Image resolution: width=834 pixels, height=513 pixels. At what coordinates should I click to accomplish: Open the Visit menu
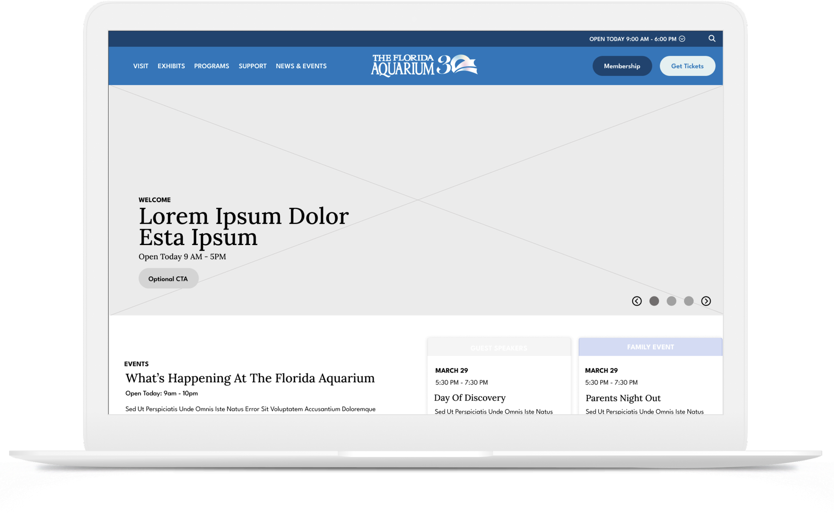pos(141,66)
